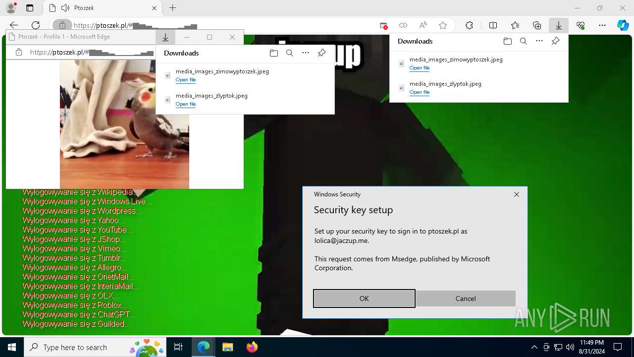Click the Edge profile avatar icon
The image size is (634, 357).
tap(11, 8)
